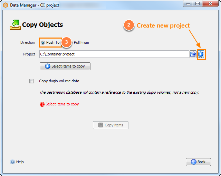Minimize the Data Manager window
The image size is (221, 176).
coord(188,4)
